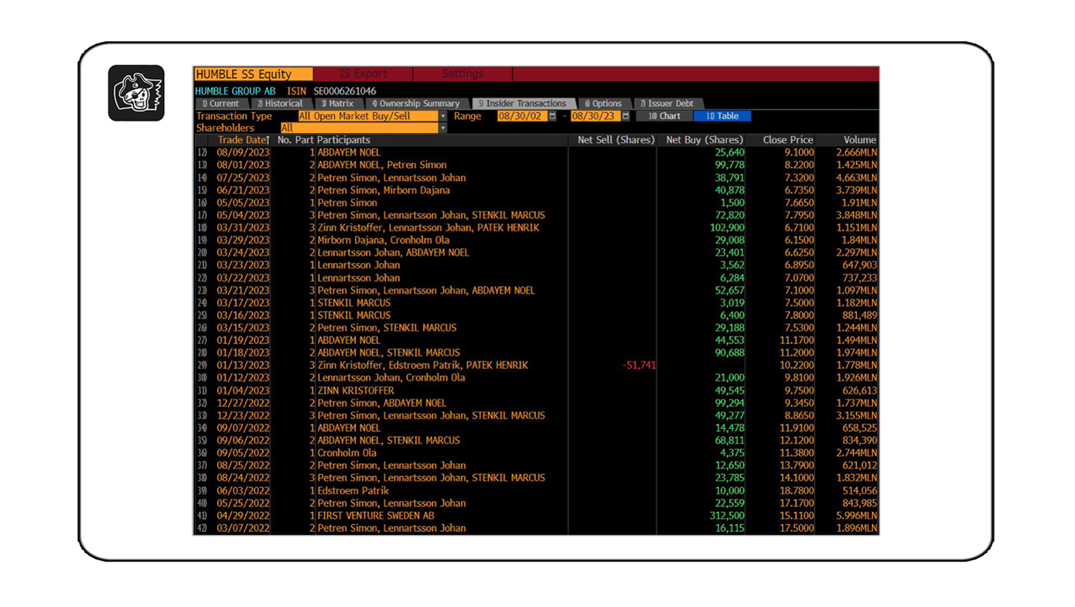Switch to Chart view
The height and width of the screenshot is (607, 1075).
664,116
